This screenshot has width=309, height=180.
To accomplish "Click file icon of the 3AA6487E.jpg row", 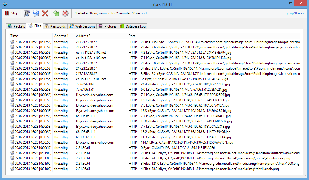I will pyautogui.click(x=12, y=142).
